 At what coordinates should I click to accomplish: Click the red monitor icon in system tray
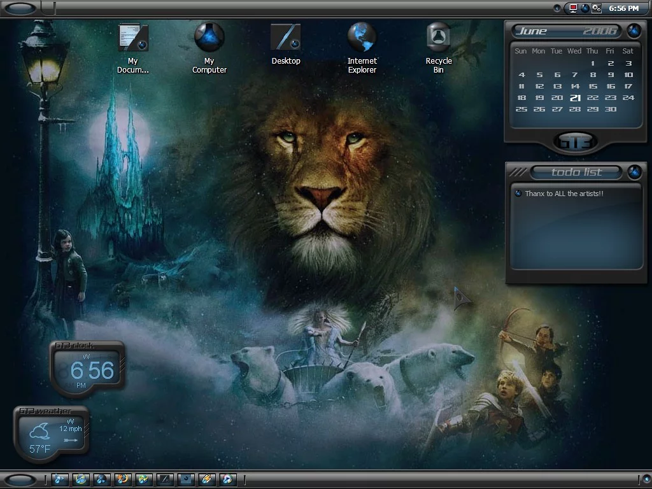click(x=573, y=8)
